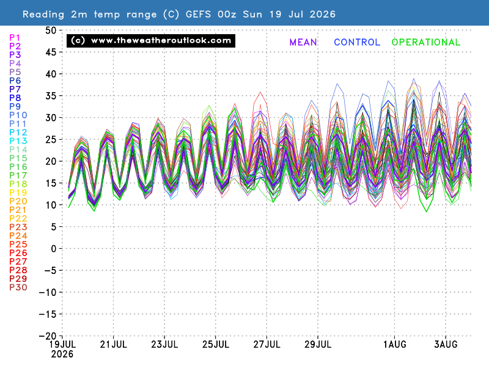Click the P1 legend label

(15, 38)
